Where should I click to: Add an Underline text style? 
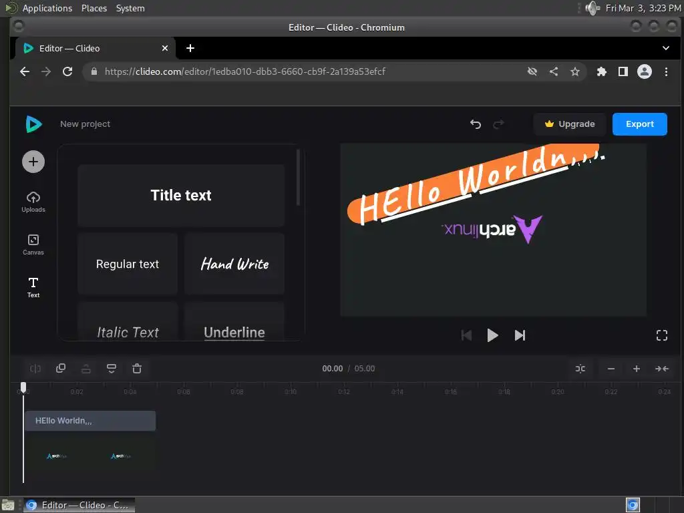[x=234, y=322]
